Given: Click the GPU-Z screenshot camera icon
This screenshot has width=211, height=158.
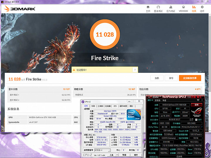Looking at the screenshot, I should pos(198,100).
